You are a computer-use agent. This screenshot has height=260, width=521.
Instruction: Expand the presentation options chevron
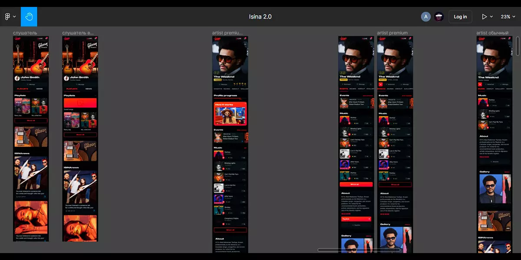coord(491,16)
